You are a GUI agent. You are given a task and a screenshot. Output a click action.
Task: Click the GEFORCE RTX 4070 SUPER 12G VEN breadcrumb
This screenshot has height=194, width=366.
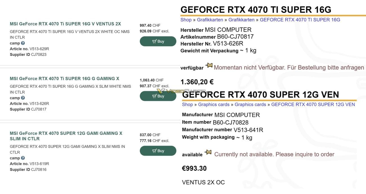[313, 104]
